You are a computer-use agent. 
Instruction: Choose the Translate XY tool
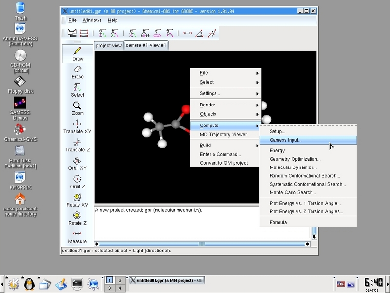pyautogui.click(x=78, y=126)
